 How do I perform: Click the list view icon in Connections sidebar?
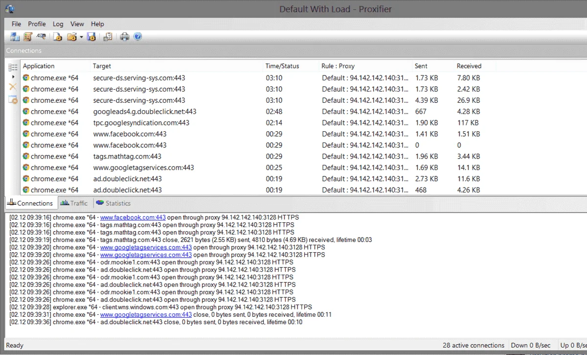tap(13, 68)
